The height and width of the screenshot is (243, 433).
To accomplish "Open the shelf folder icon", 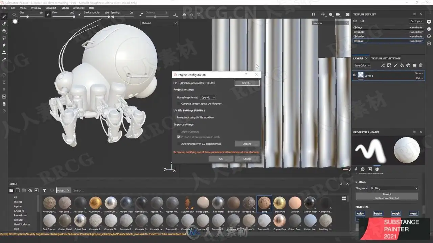I will 11,190.
